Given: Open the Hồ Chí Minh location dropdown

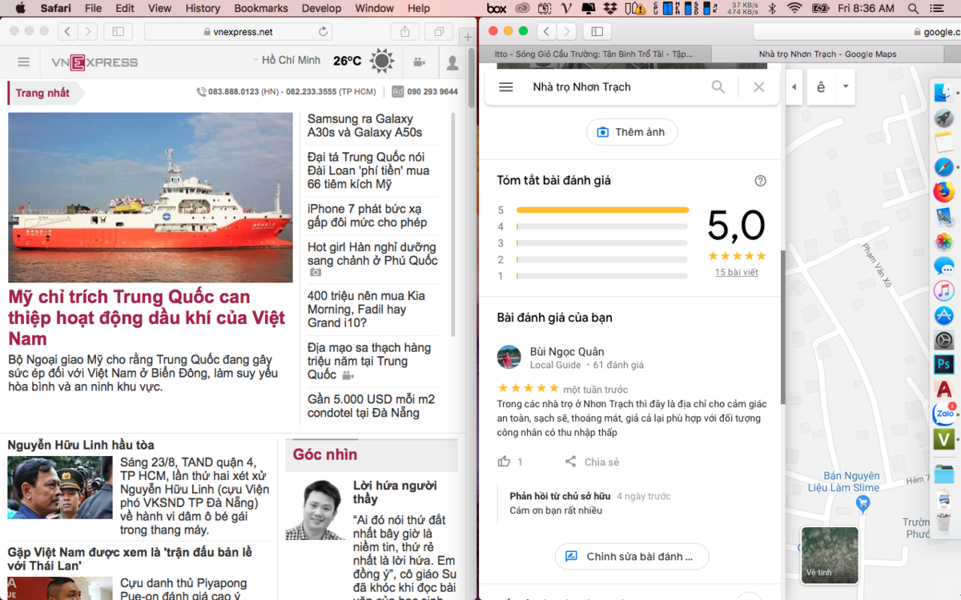Looking at the screenshot, I should click(x=286, y=60).
